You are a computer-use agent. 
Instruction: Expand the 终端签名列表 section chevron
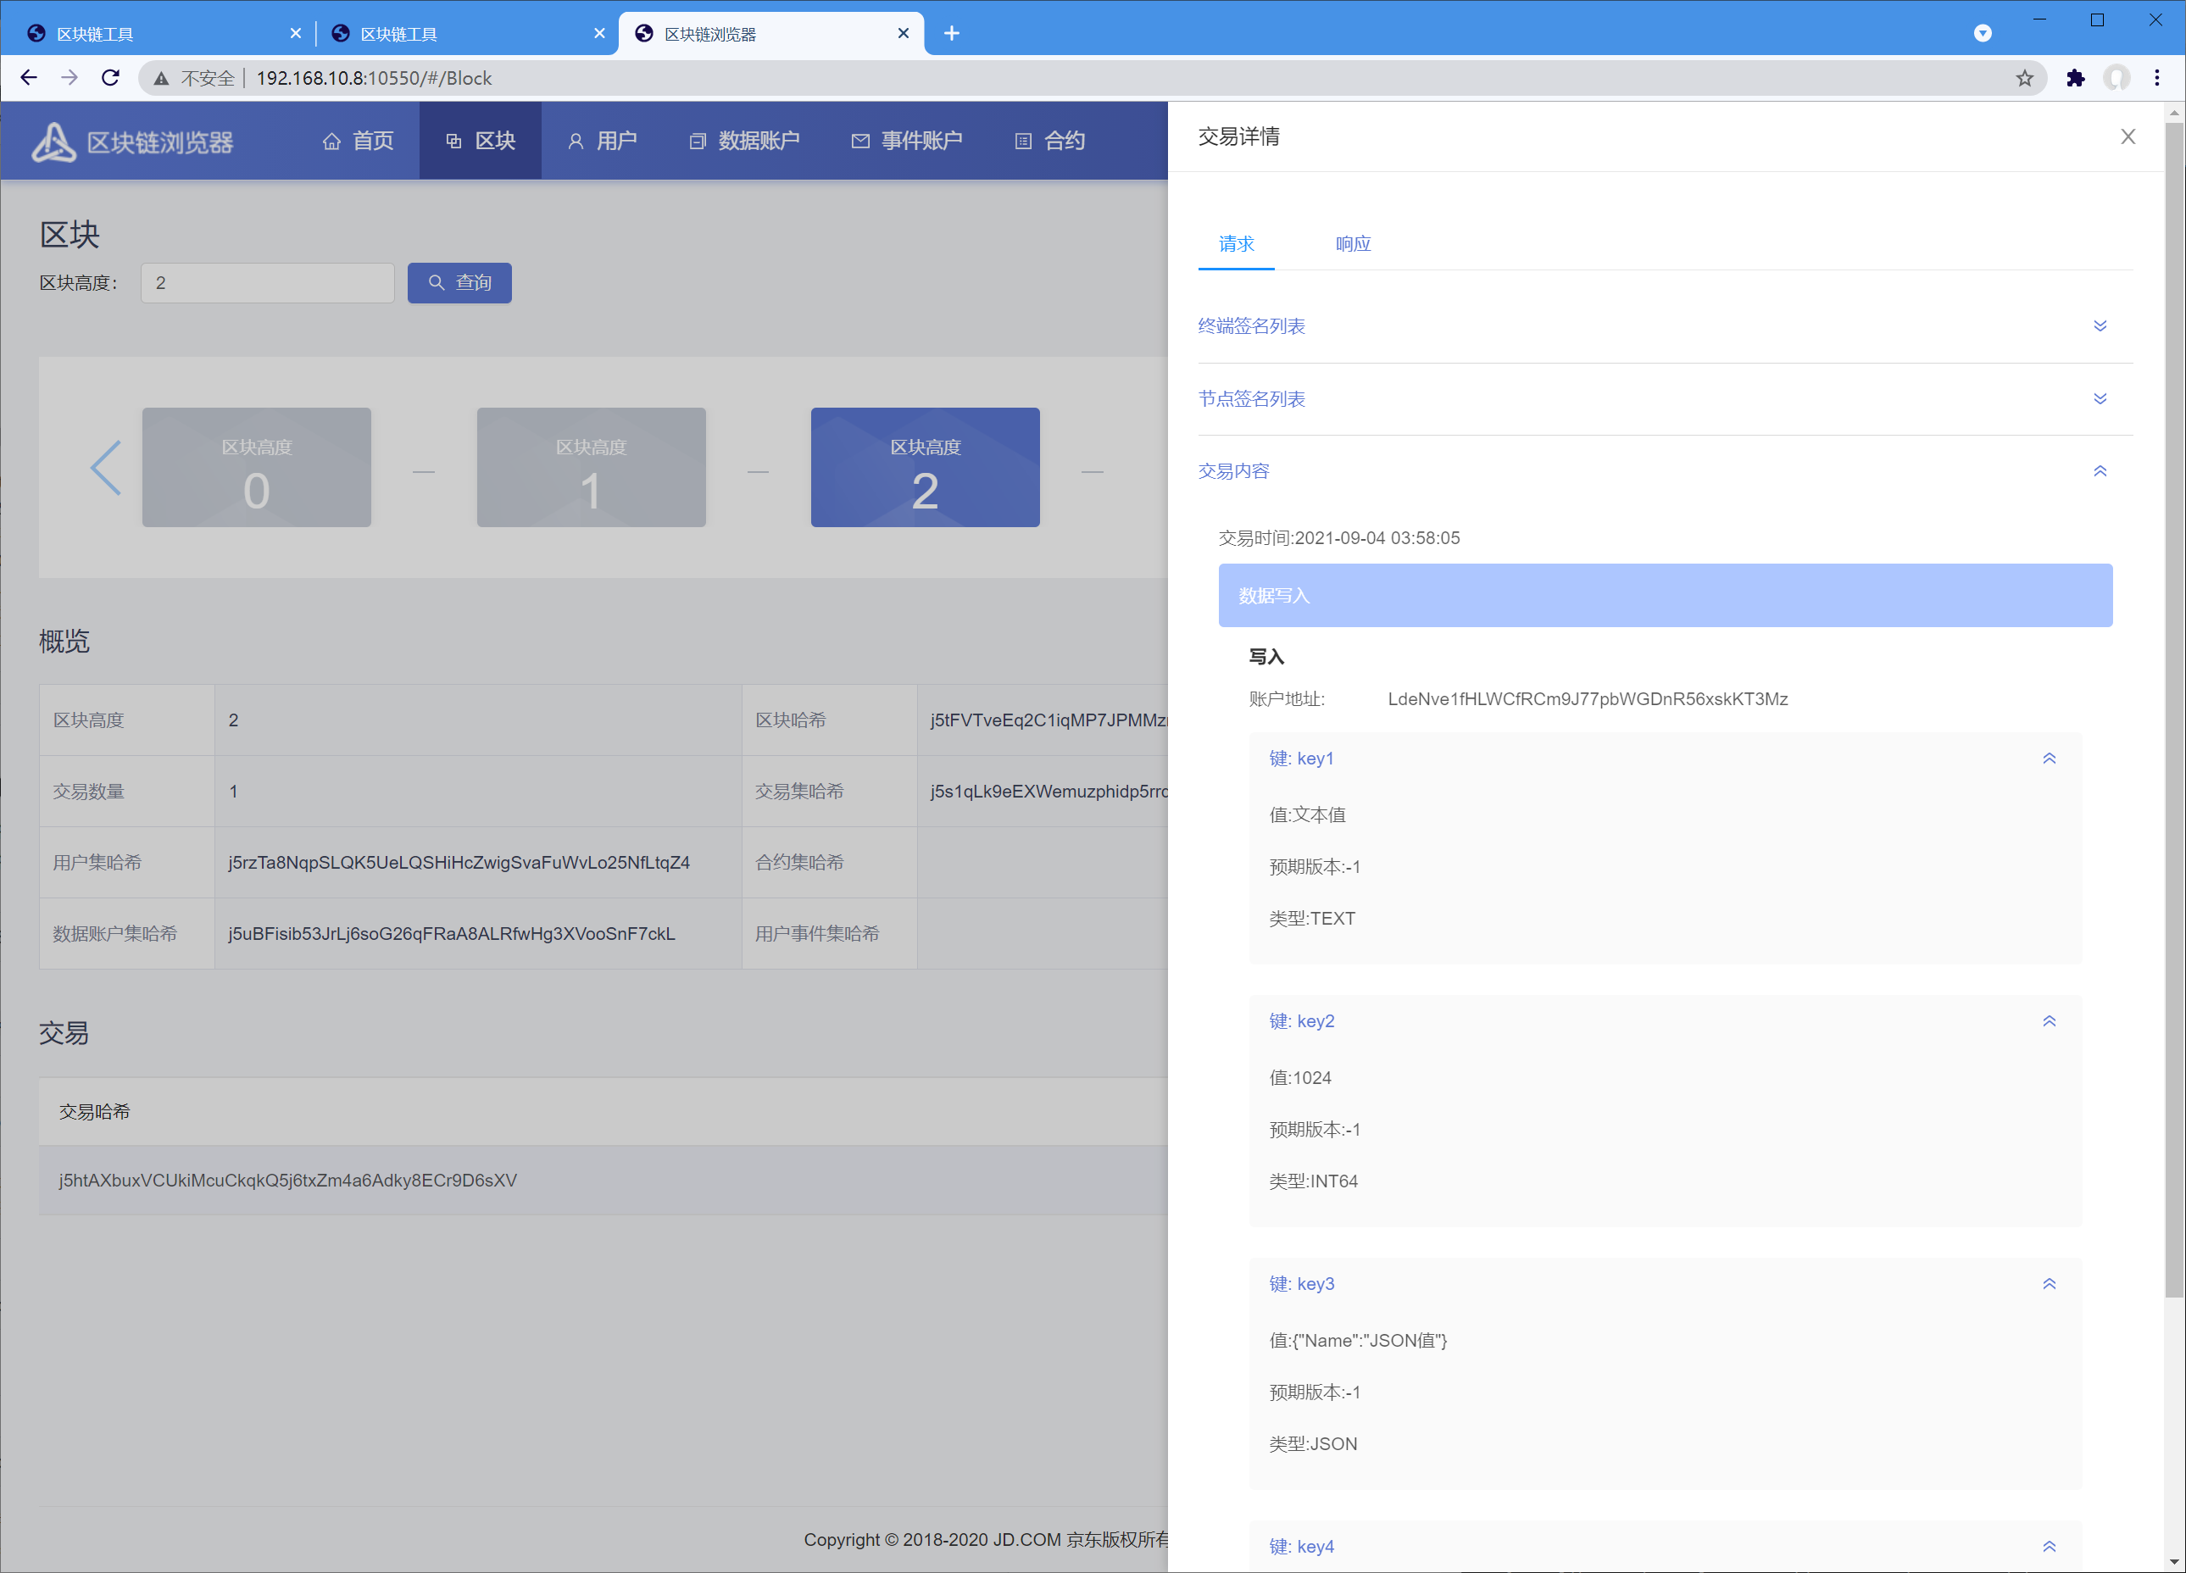coord(2100,325)
